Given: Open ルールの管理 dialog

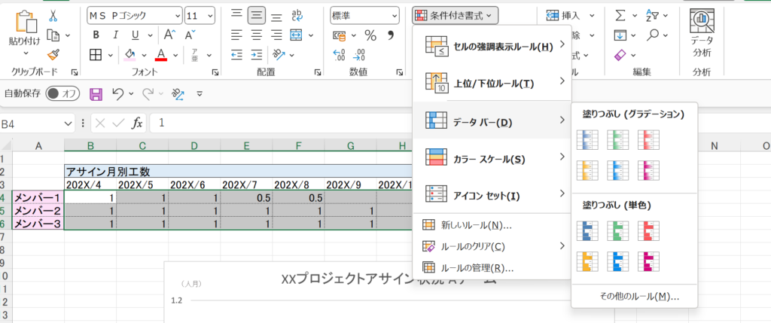Looking at the screenshot, I should [x=477, y=267].
